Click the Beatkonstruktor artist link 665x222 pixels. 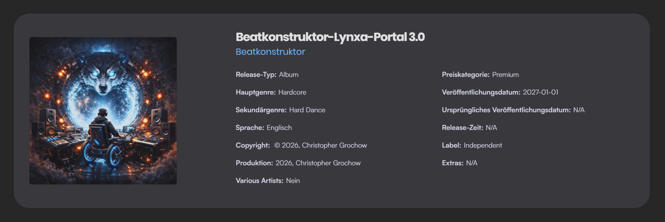[x=270, y=52]
